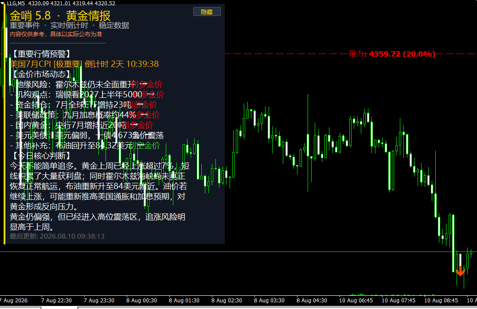Click the 资金持仓 news line
477x309 pixels.
pos(83,105)
